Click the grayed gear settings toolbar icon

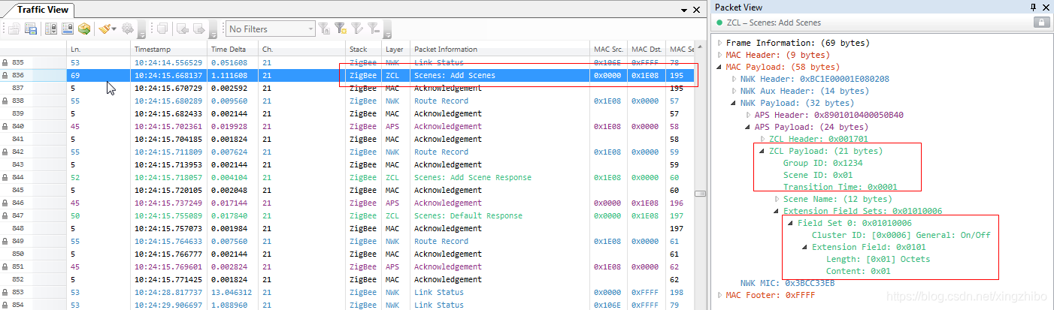pos(127,29)
